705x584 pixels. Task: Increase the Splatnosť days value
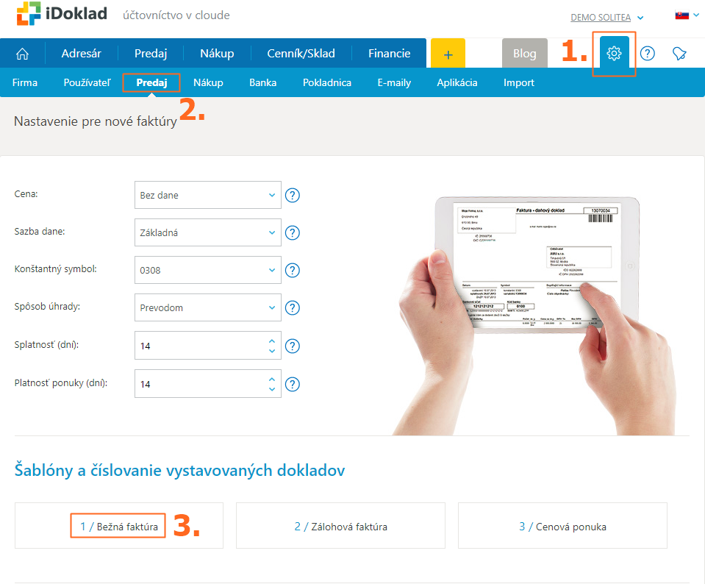pyautogui.click(x=272, y=341)
